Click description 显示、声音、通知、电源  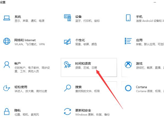pos(29,21)
